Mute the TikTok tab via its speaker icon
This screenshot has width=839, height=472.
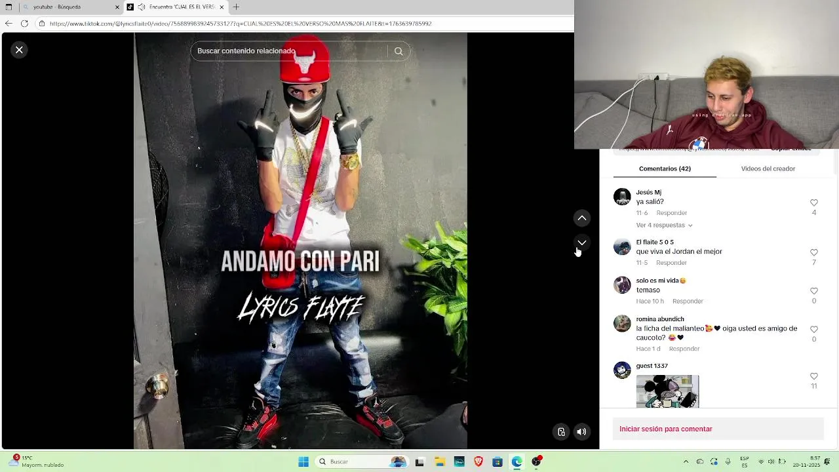pos(142,7)
